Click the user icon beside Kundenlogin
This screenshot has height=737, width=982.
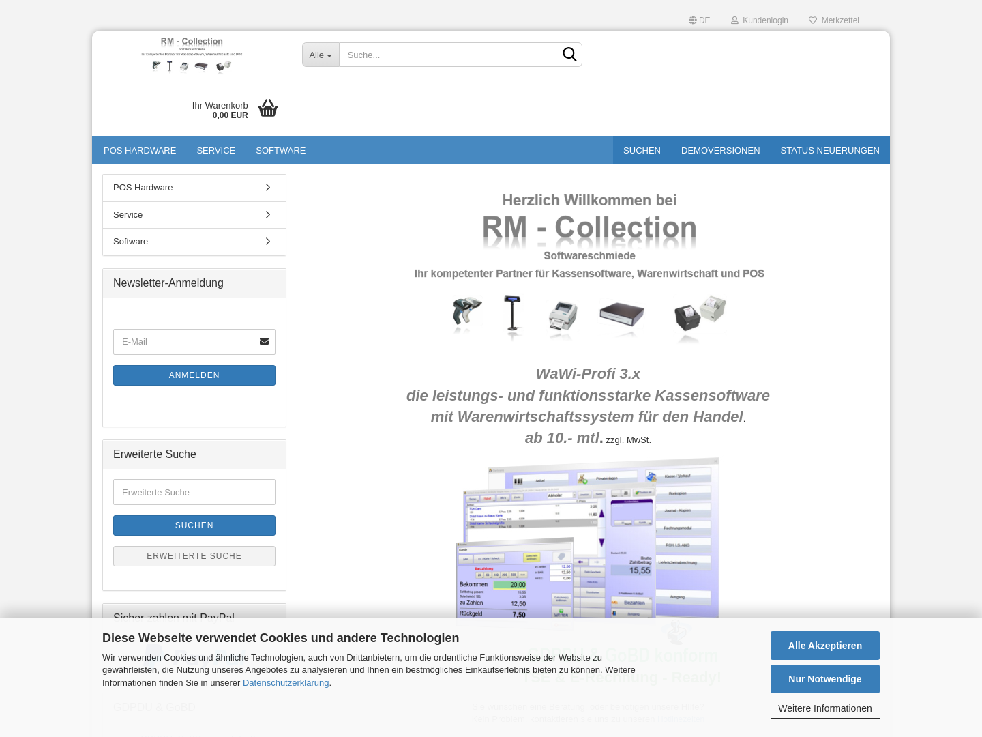tap(734, 20)
